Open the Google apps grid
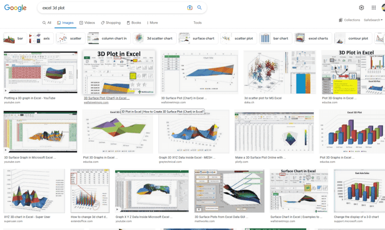This screenshot has height=230, width=385. click(373, 8)
